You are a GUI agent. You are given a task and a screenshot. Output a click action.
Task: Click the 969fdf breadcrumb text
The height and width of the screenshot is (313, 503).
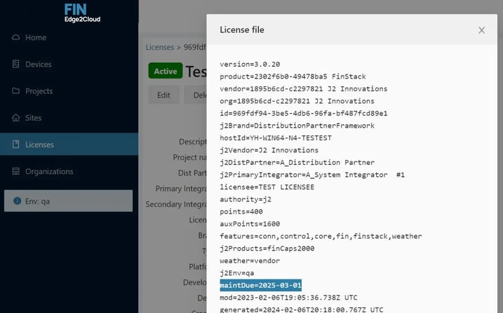[195, 47]
